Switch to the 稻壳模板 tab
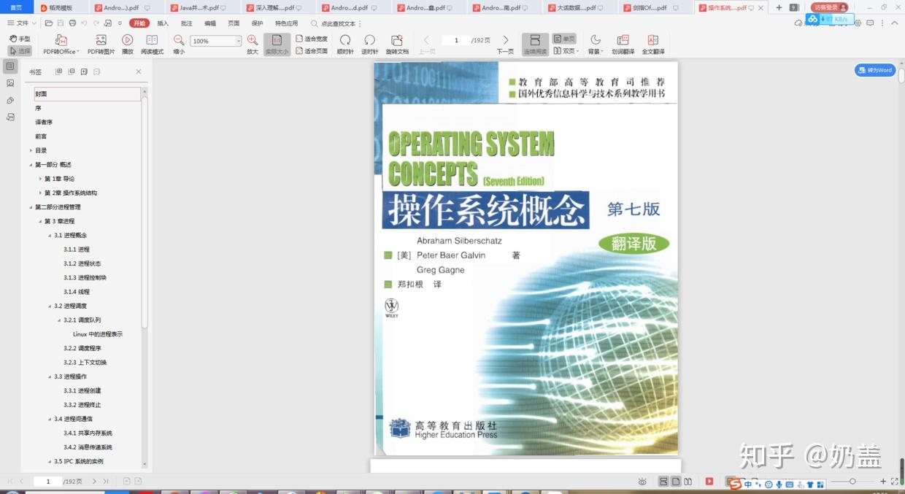 61,7
